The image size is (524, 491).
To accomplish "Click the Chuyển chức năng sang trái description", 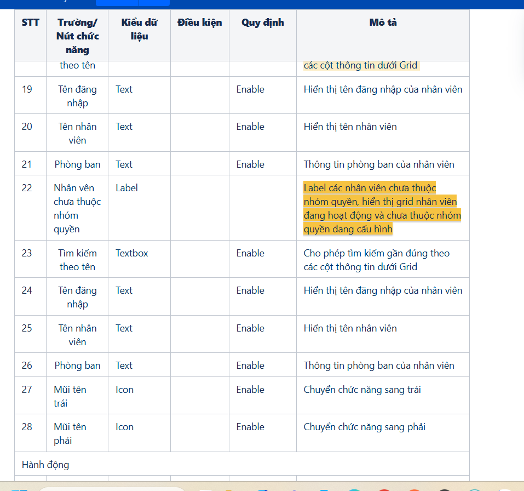I will click(x=362, y=390).
